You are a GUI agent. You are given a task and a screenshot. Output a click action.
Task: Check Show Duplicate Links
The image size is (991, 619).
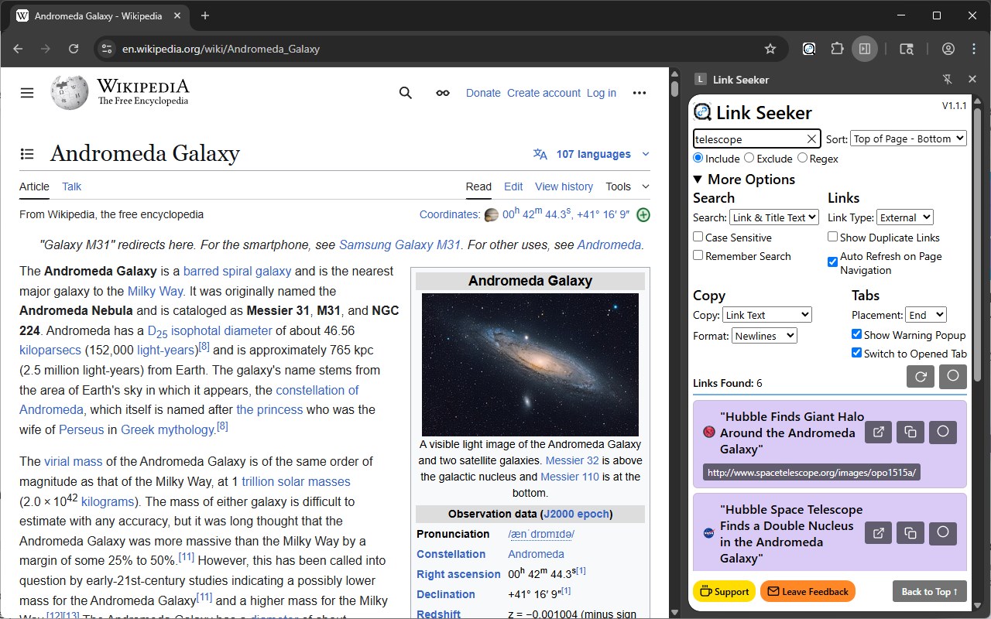833,237
